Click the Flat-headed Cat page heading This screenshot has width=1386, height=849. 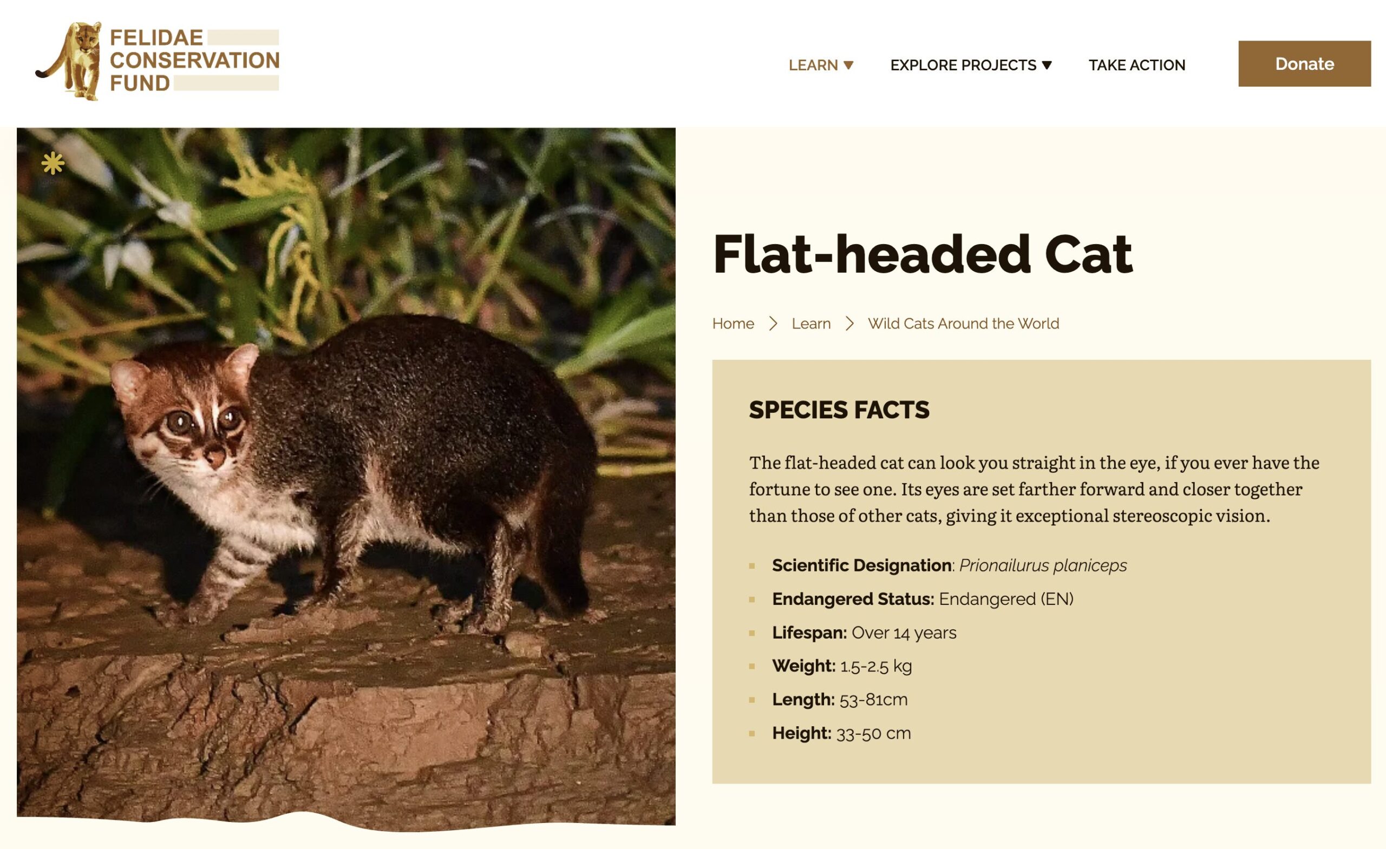click(x=923, y=254)
